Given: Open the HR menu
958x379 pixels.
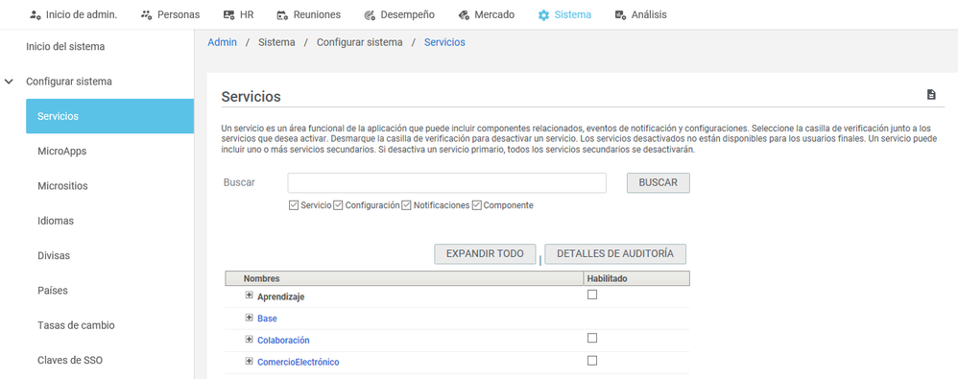Looking at the screenshot, I should [246, 14].
